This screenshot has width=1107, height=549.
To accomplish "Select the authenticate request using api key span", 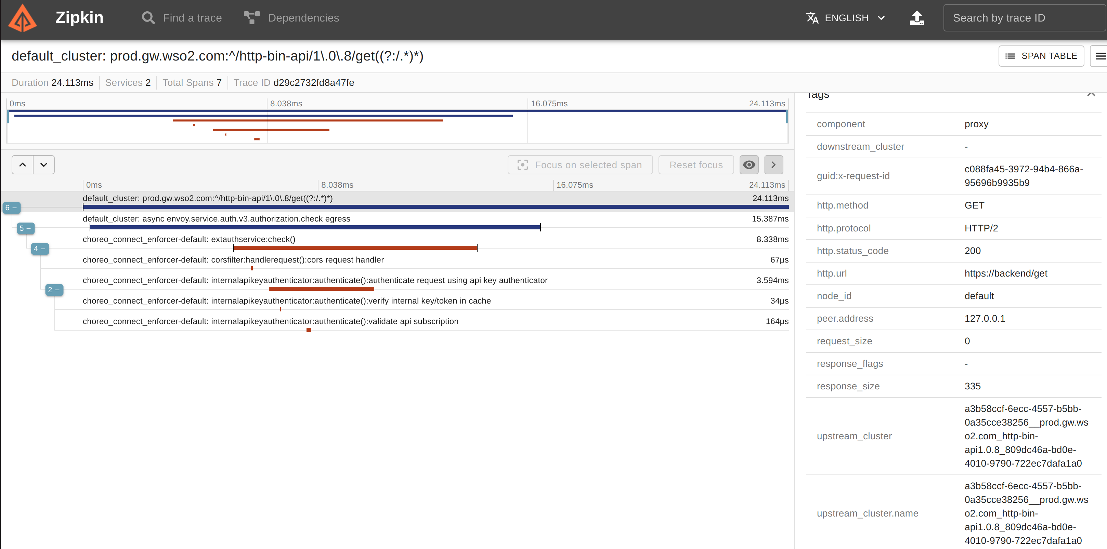I will (398, 283).
